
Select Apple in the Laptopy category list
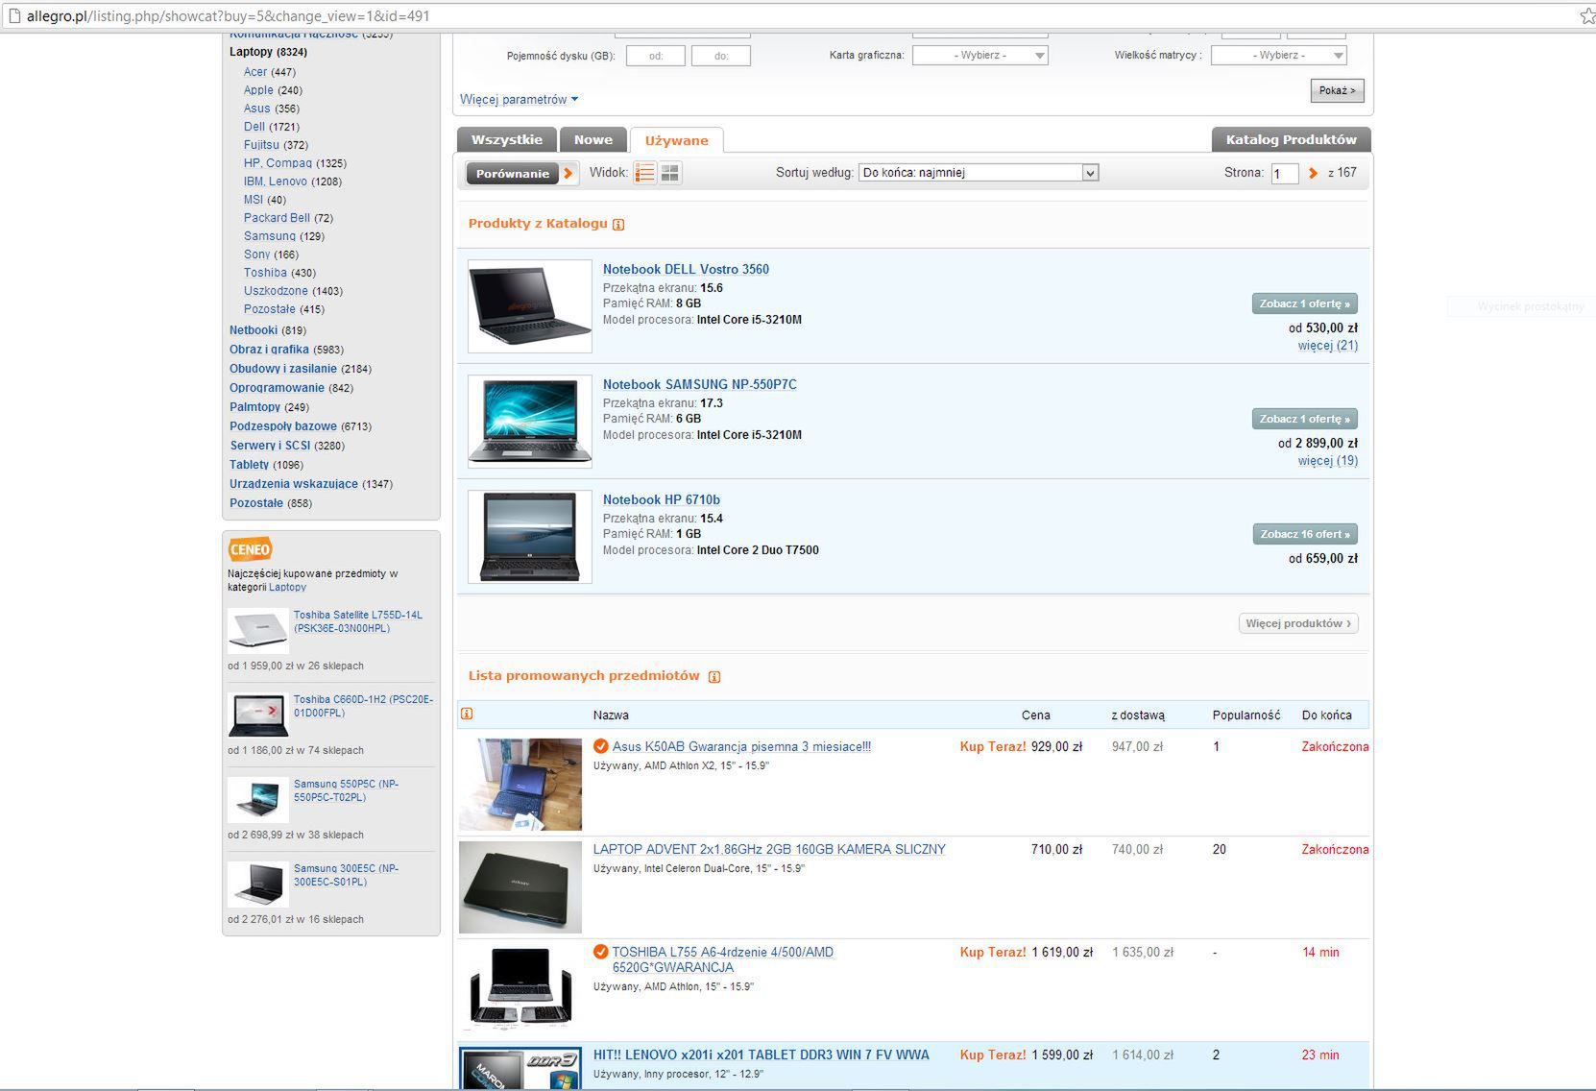[x=258, y=90]
